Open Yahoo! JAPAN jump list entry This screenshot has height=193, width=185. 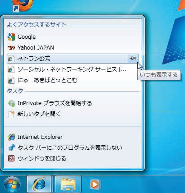pyautogui.click(x=73, y=48)
